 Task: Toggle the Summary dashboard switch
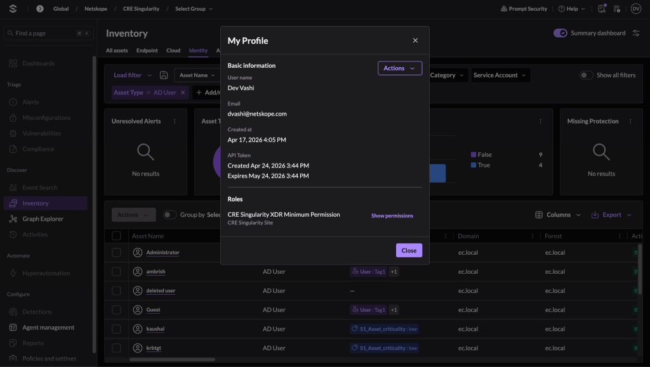(560, 33)
